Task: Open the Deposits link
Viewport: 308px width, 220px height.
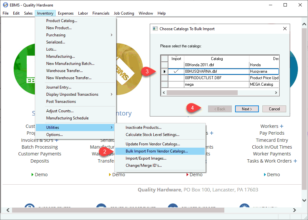Action: (x=40, y=161)
